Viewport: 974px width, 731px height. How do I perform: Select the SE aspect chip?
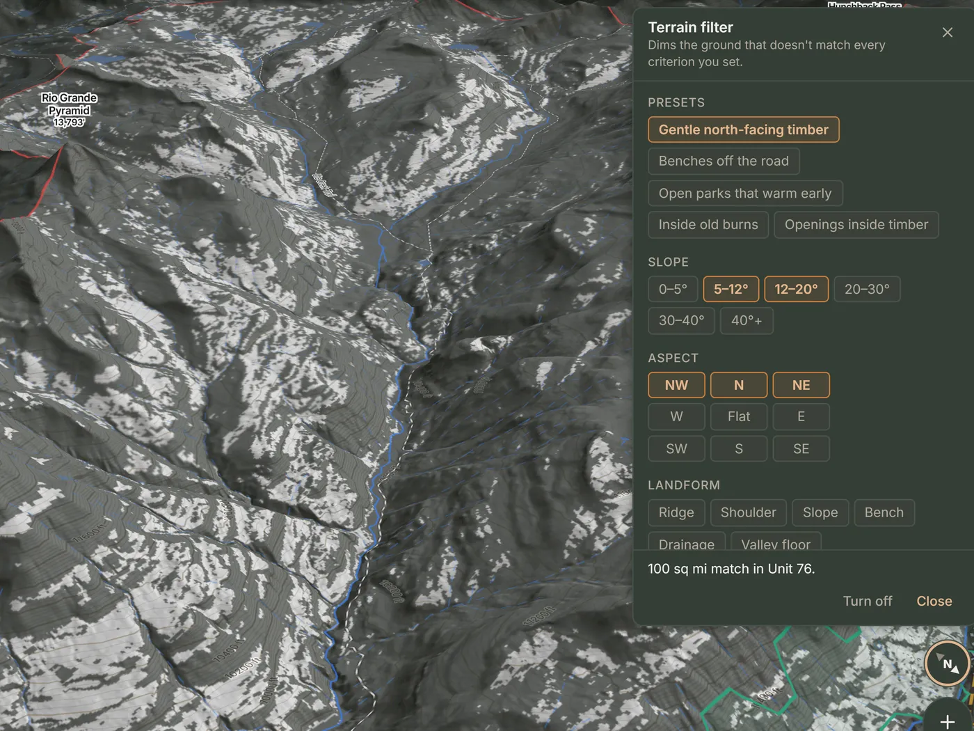click(801, 448)
